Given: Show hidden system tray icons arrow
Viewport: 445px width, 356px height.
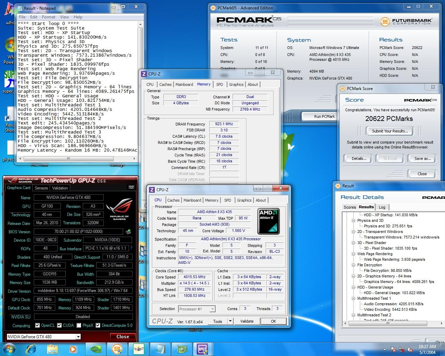Looking at the screenshot, I should coord(385,349).
